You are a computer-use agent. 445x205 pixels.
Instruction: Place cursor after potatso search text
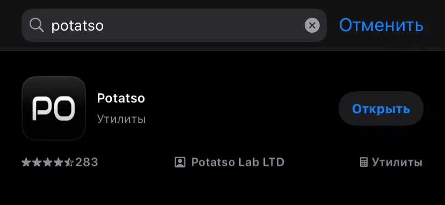click(104, 26)
